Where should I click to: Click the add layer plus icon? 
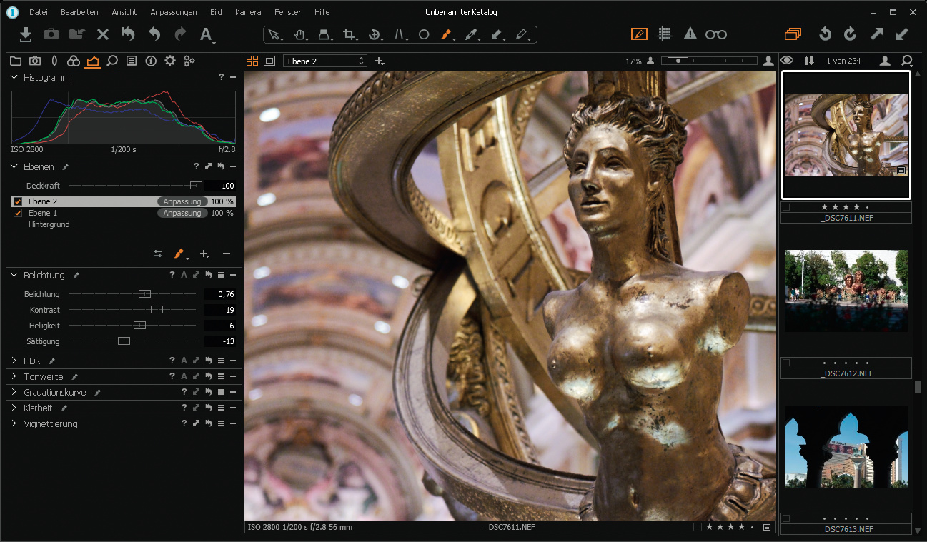tap(204, 254)
